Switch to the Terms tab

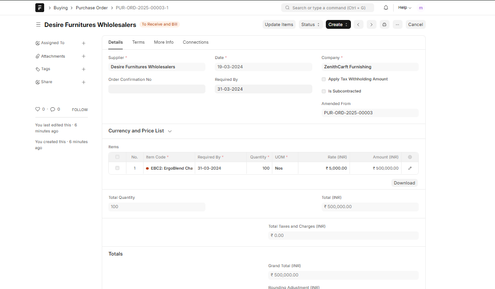[x=138, y=42]
